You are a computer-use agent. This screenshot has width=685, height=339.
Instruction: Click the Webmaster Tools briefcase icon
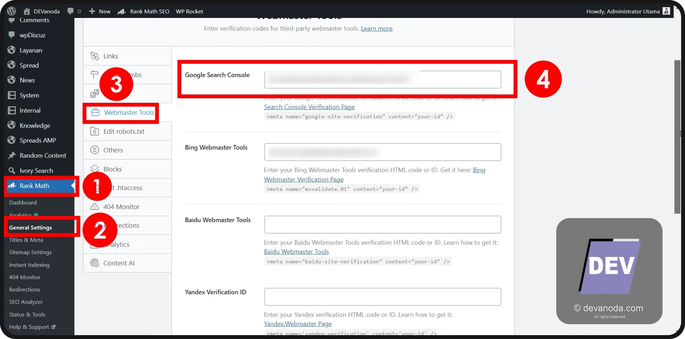95,112
